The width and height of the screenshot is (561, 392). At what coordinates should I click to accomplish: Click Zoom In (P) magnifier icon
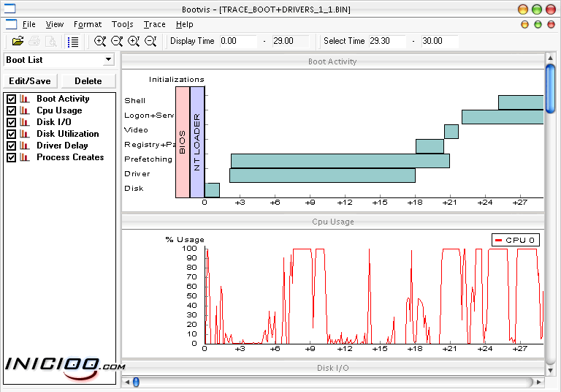pos(100,41)
